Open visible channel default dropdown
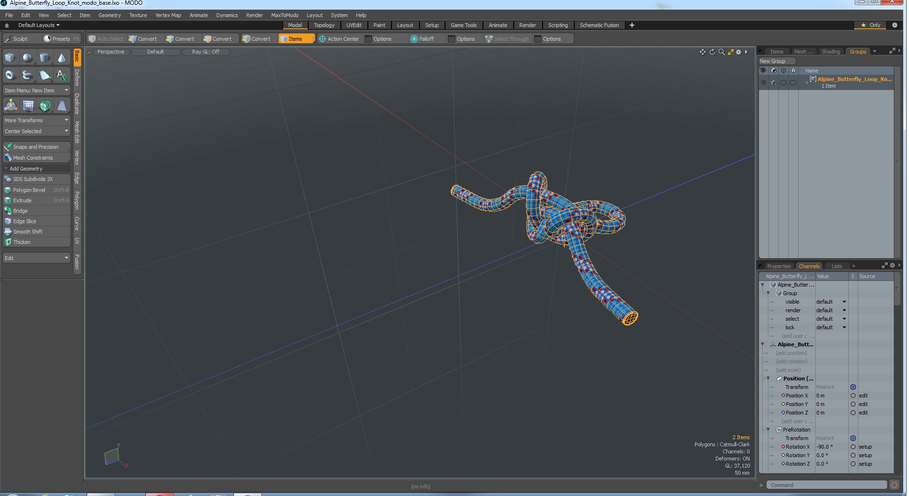The image size is (909, 496). point(831,302)
